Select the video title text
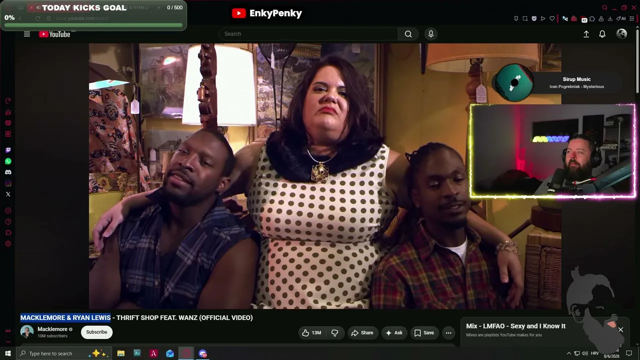 click(136, 317)
